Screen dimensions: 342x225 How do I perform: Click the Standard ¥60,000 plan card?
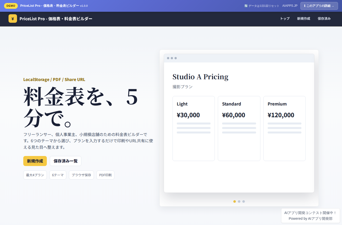[x=239, y=128]
